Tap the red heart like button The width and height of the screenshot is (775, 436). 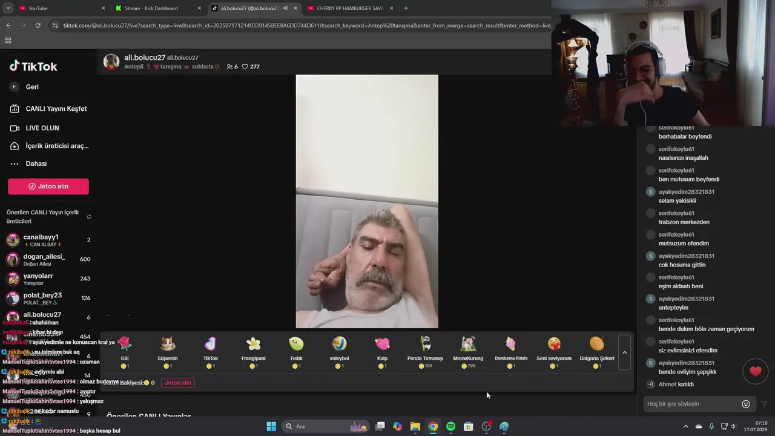pos(756,371)
